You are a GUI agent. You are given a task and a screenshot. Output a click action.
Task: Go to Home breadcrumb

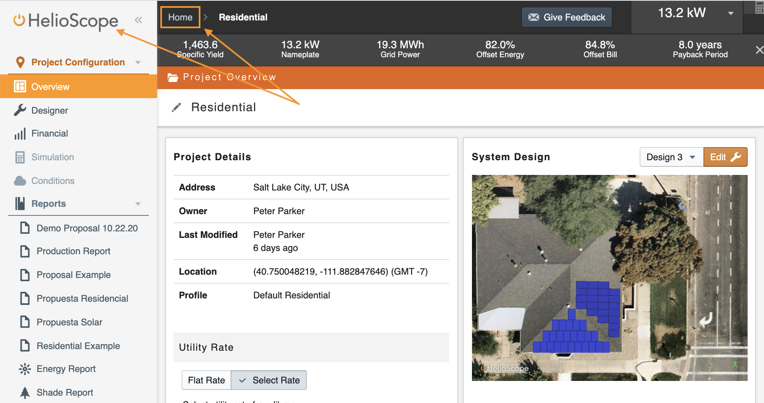click(x=180, y=17)
